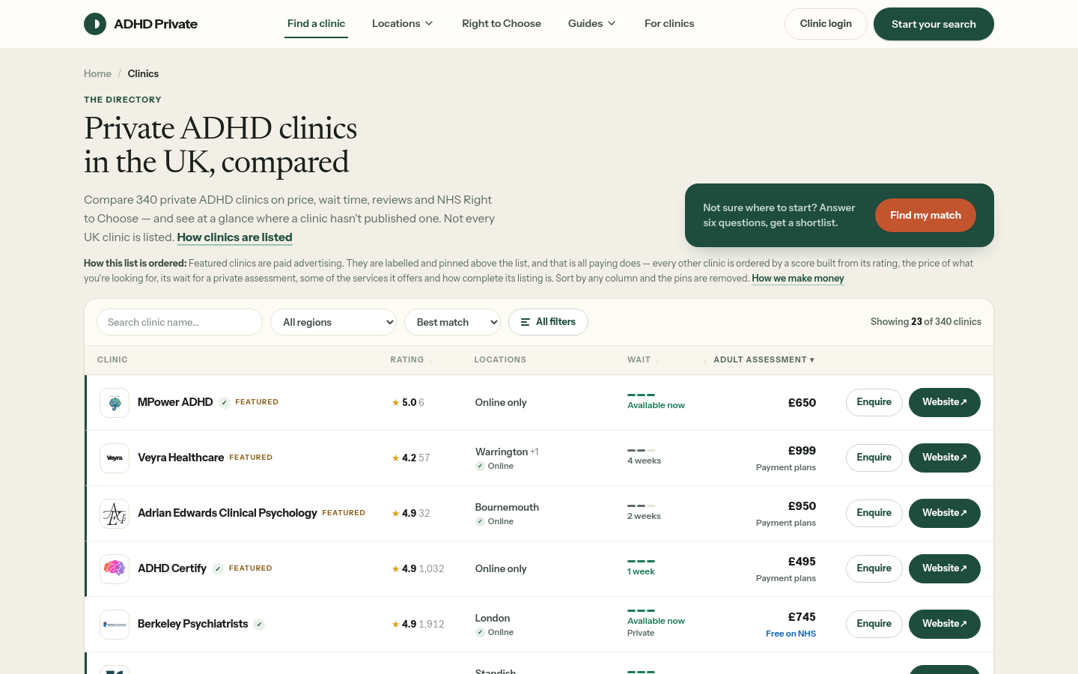The image size is (1078, 674).
Task: Visit the ADHD Certify website
Action: pyautogui.click(x=945, y=569)
